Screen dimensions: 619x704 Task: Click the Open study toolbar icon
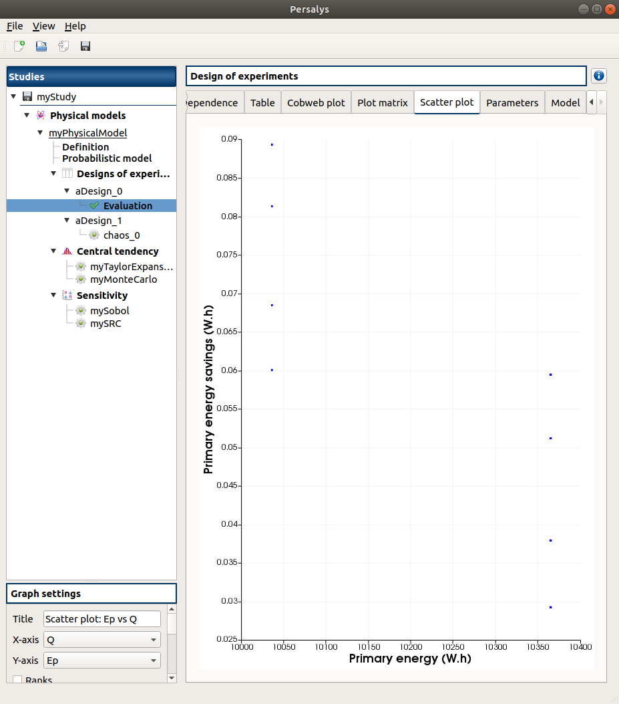click(x=41, y=46)
